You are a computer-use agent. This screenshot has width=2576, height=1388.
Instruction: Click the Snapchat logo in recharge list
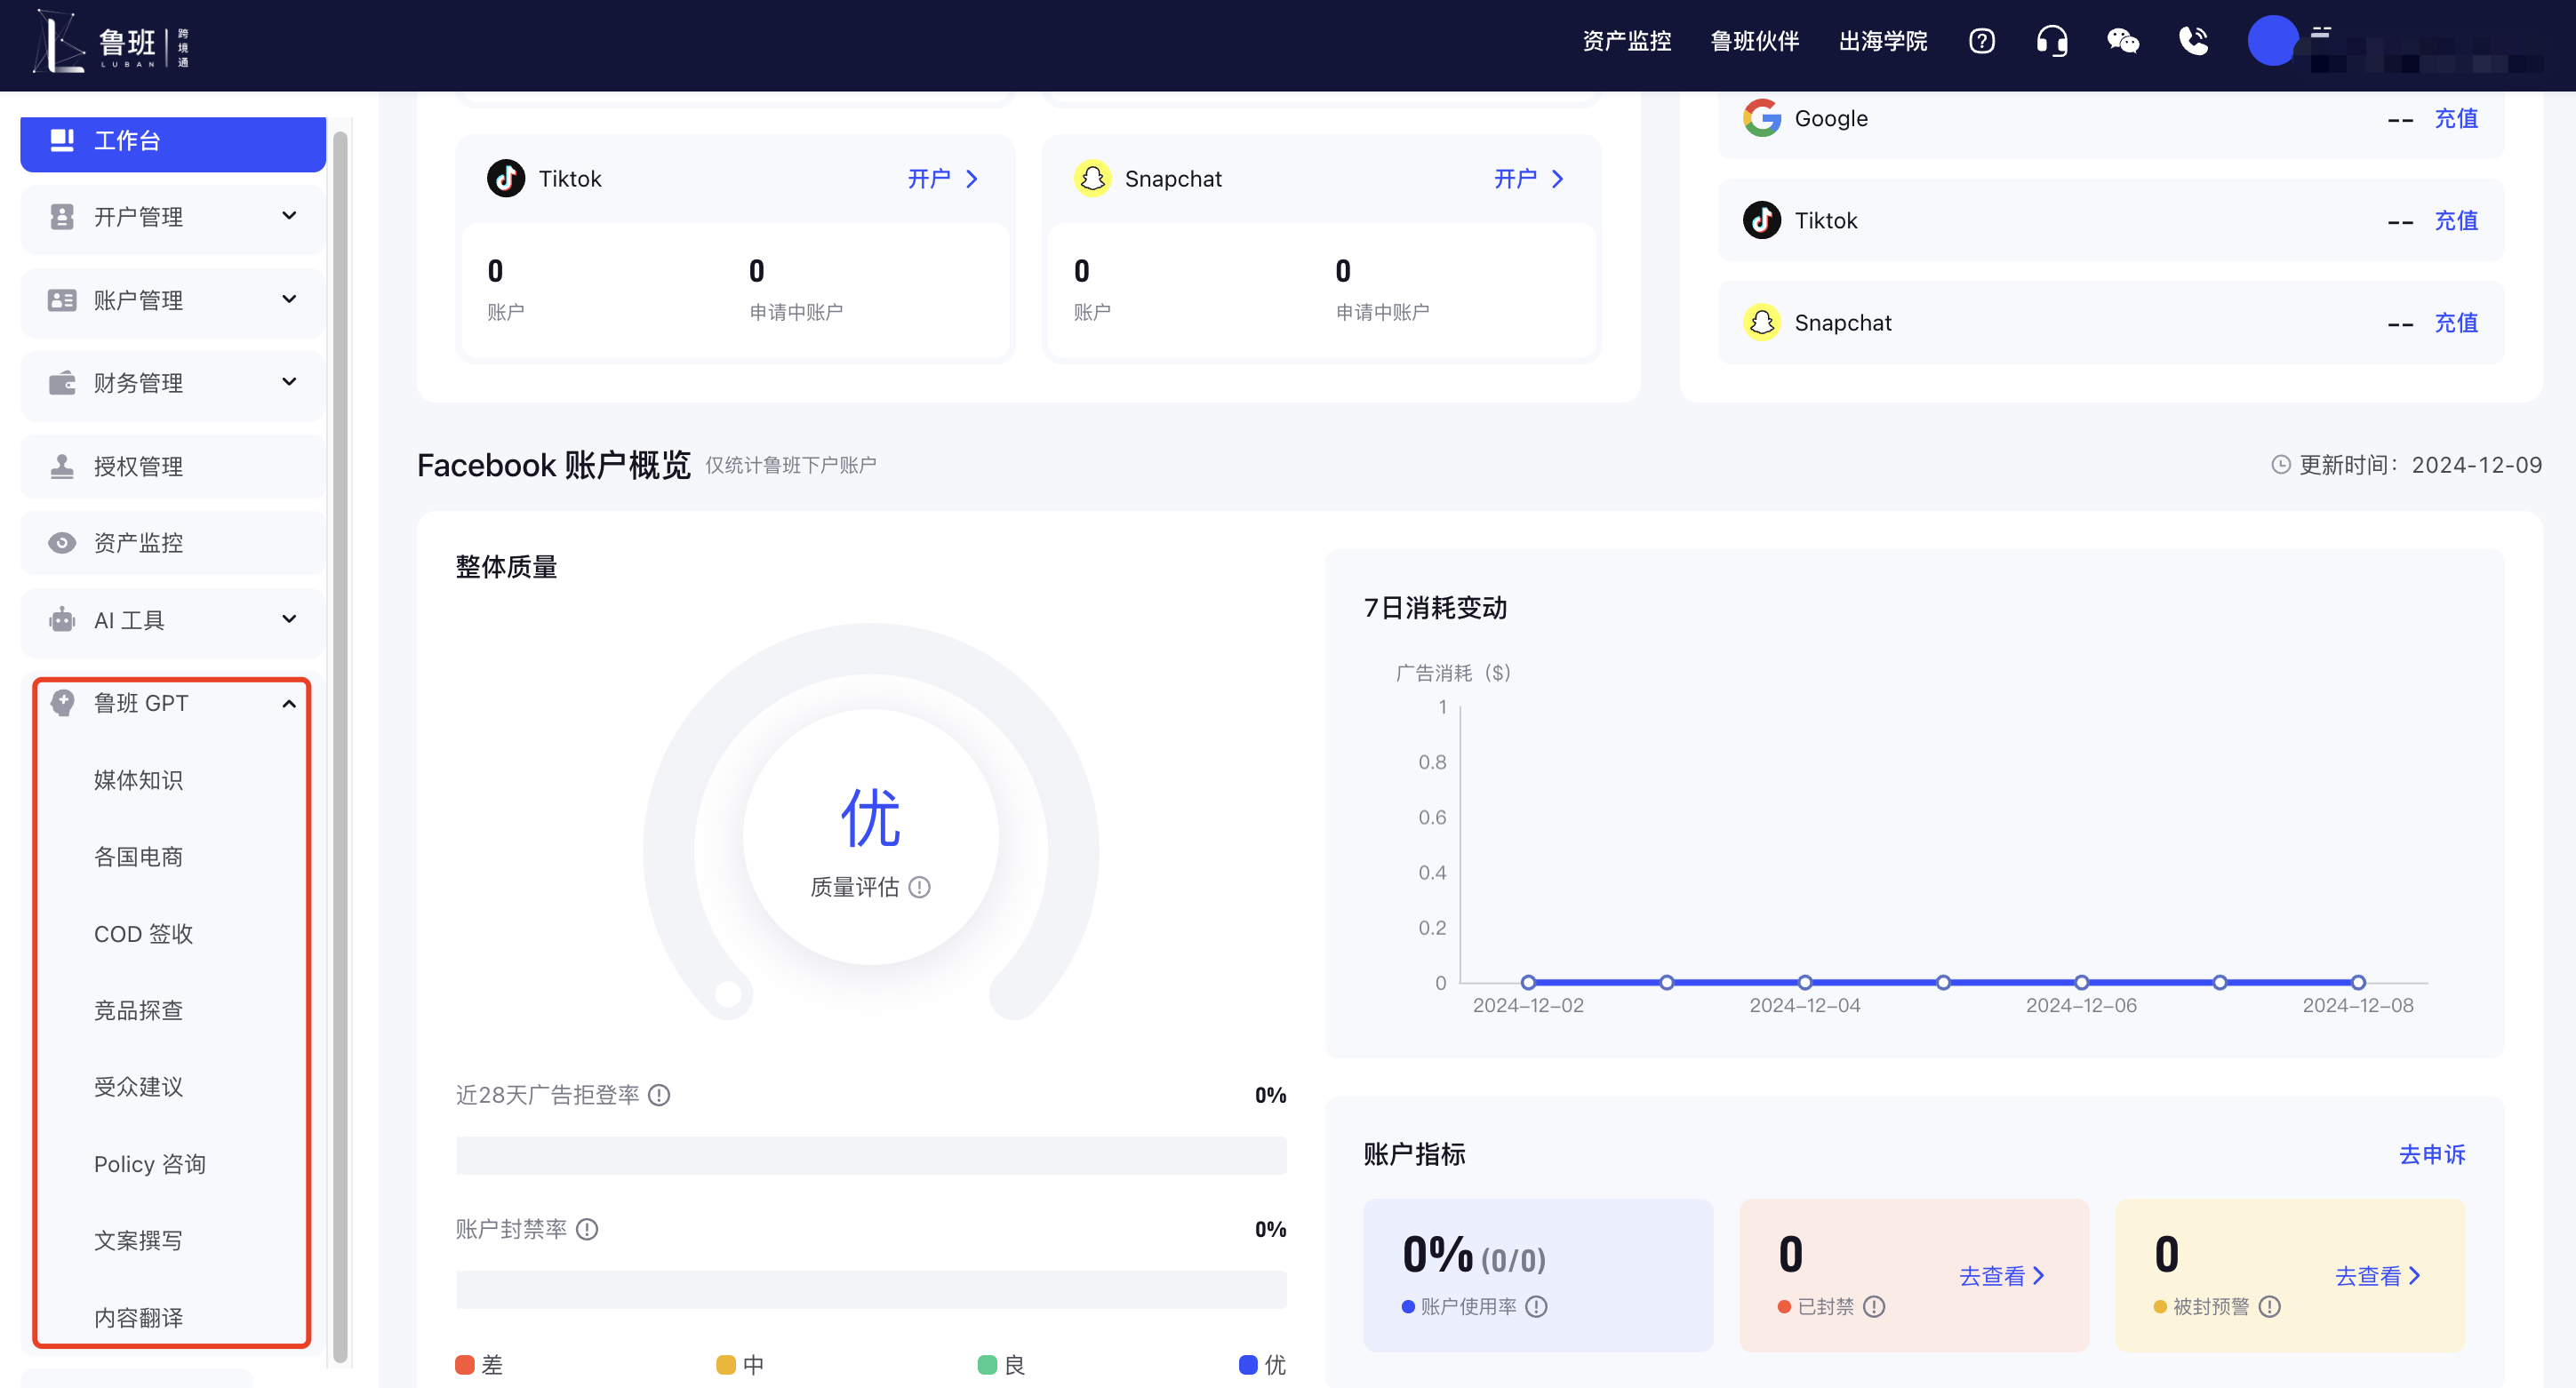(1762, 323)
